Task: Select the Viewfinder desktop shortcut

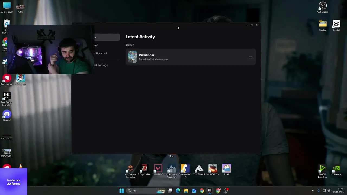Action: pos(21,80)
